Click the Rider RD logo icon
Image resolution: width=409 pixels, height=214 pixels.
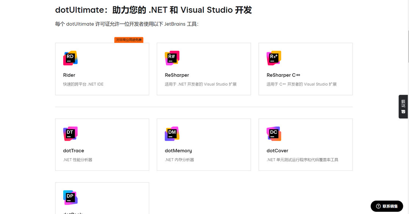[70, 58]
